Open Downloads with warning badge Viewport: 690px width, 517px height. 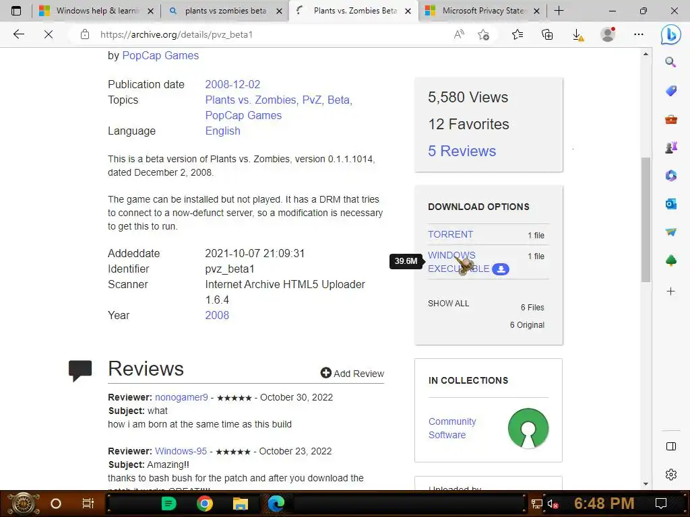pyautogui.click(x=577, y=35)
